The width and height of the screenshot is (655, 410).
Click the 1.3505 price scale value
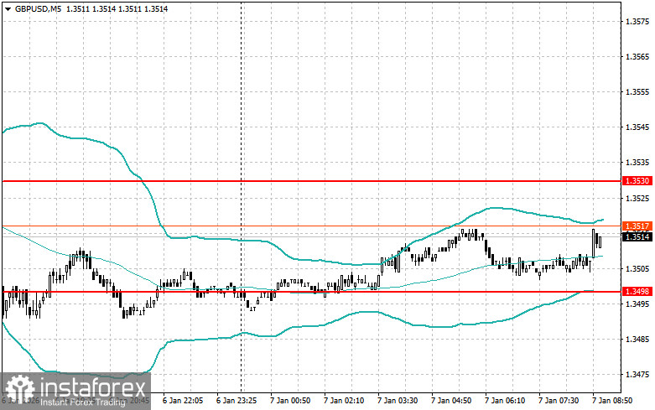point(637,268)
